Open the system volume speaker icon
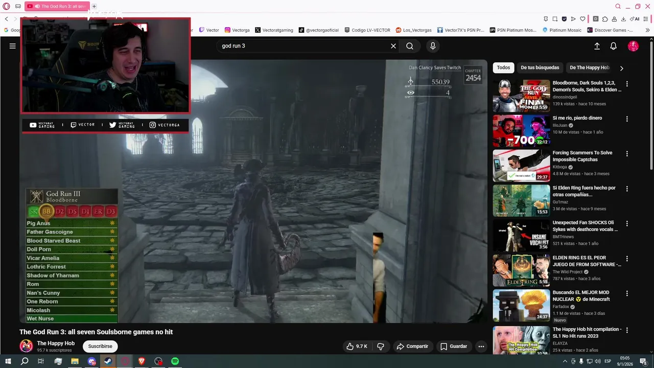The image size is (654, 368). 598,361
